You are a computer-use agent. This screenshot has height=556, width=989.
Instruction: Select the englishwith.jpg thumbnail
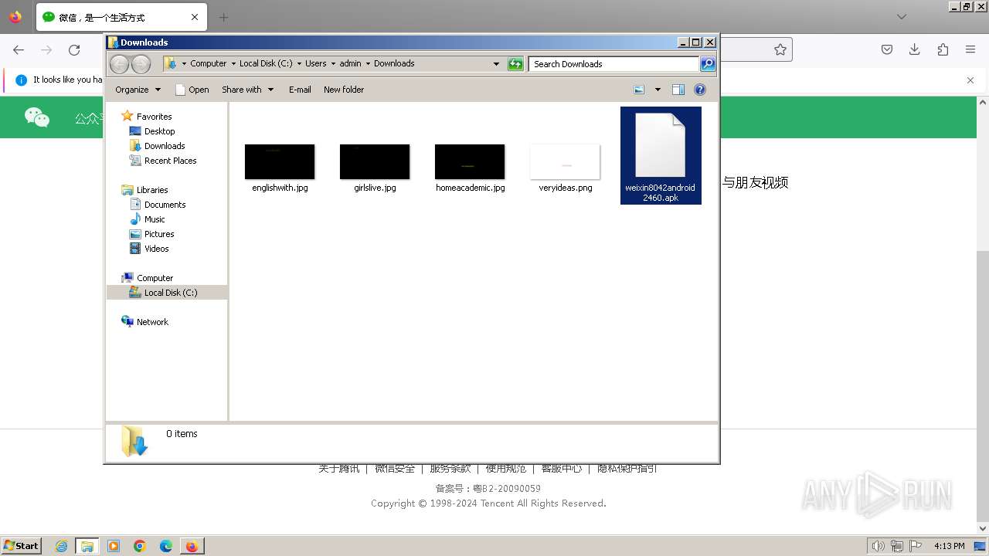point(280,161)
